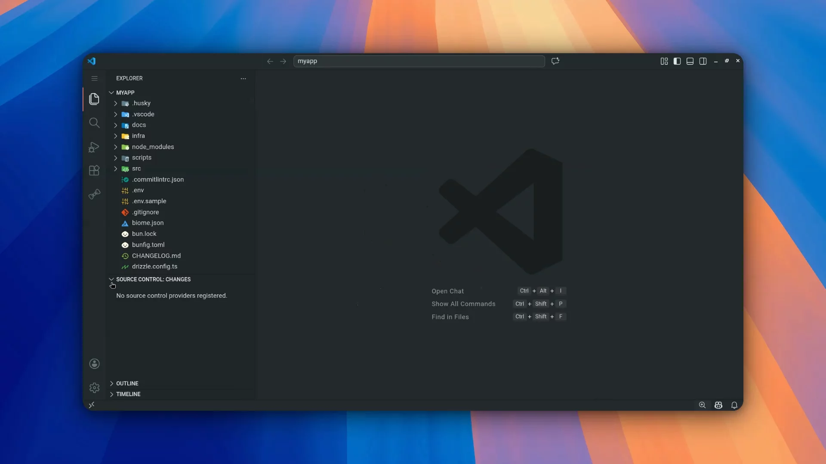This screenshot has height=464, width=826.
Task: Go forward with the right arrow
Action: click(x=283, y=61)
